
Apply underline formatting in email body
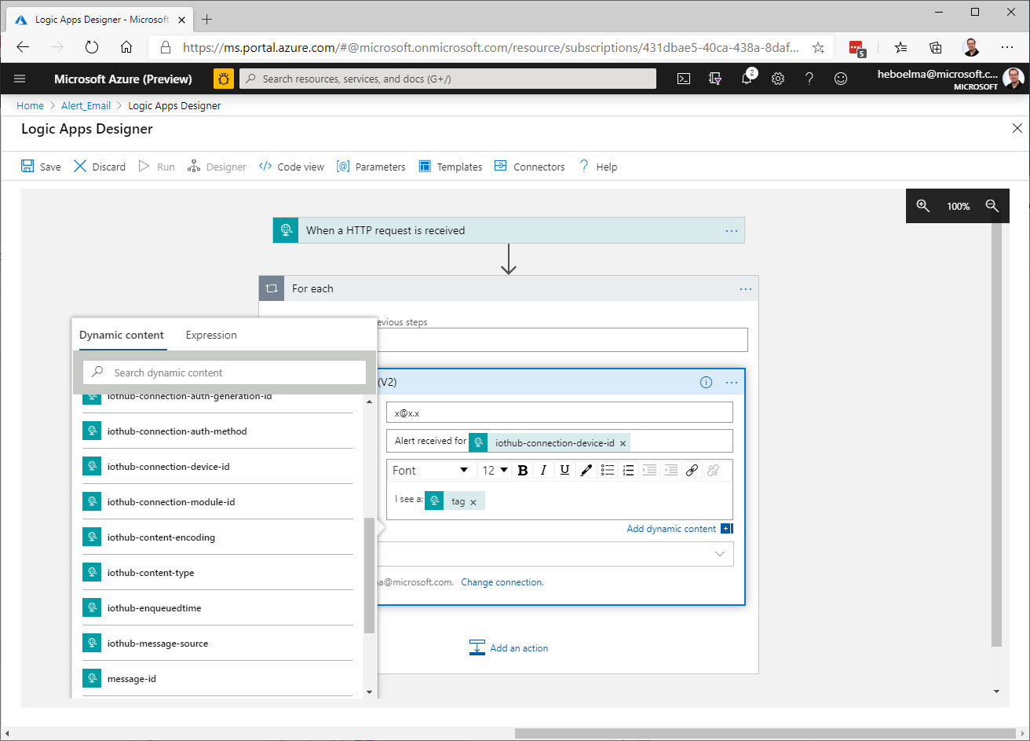point(564,470)
